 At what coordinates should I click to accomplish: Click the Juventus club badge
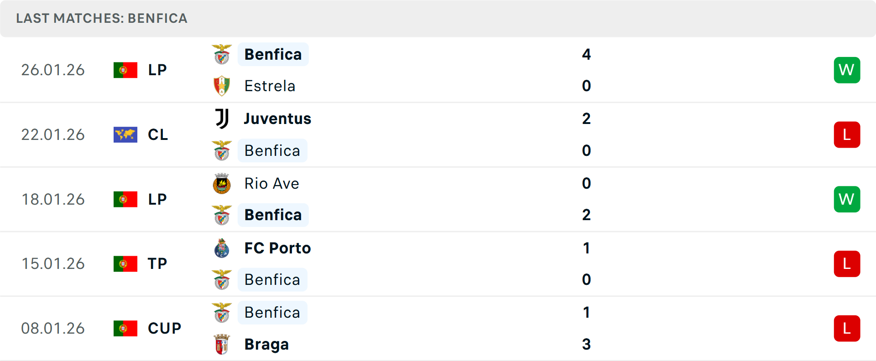pos(222,118)
